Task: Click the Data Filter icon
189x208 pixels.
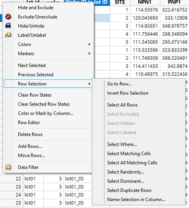Action: pos(8,167)
